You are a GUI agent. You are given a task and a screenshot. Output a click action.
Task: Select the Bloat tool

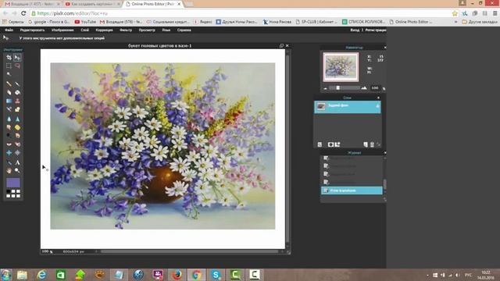[9, 153]
